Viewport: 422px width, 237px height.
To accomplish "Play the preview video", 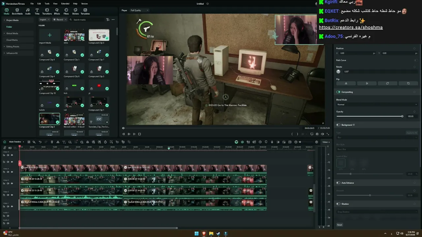I will (134, 134).
